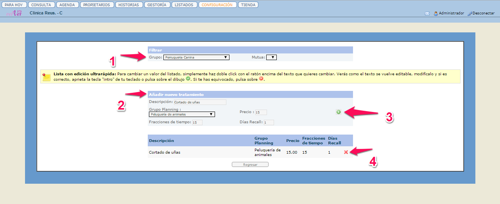Click the velVet logo
The width and height of the screenshot is (500, 204).
point(14,13)
